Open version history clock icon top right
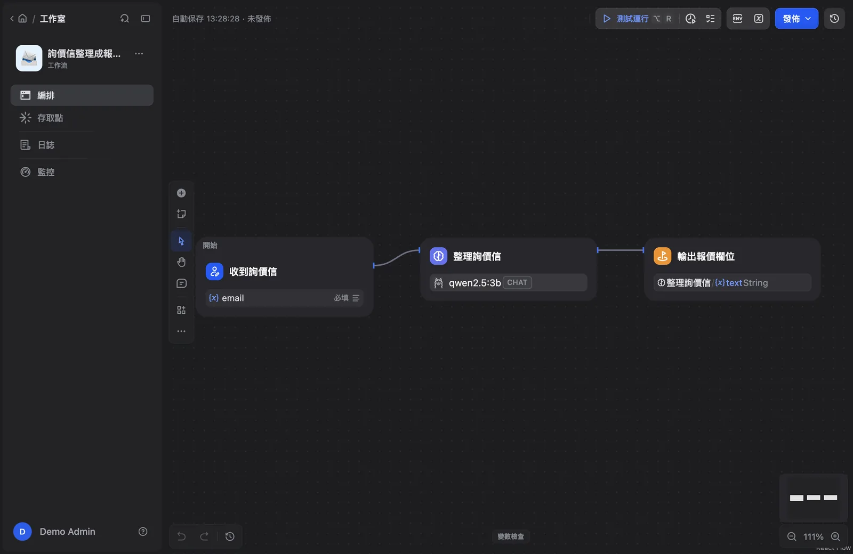 click(834, 19)
